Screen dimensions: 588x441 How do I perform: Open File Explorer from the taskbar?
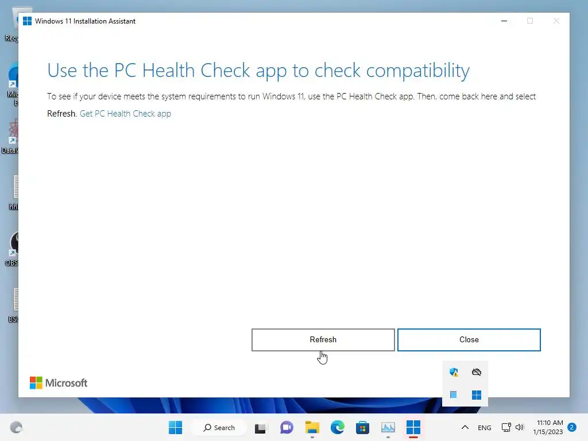tap(312, 427)
